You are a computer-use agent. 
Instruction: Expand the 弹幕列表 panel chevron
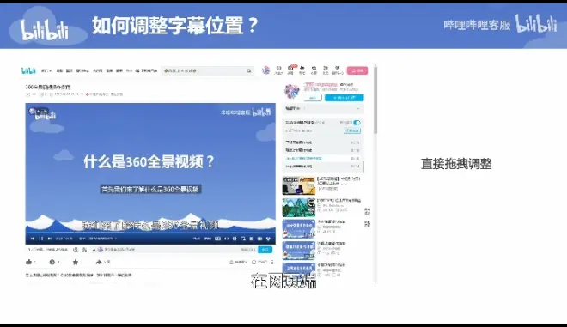point(358,108)
